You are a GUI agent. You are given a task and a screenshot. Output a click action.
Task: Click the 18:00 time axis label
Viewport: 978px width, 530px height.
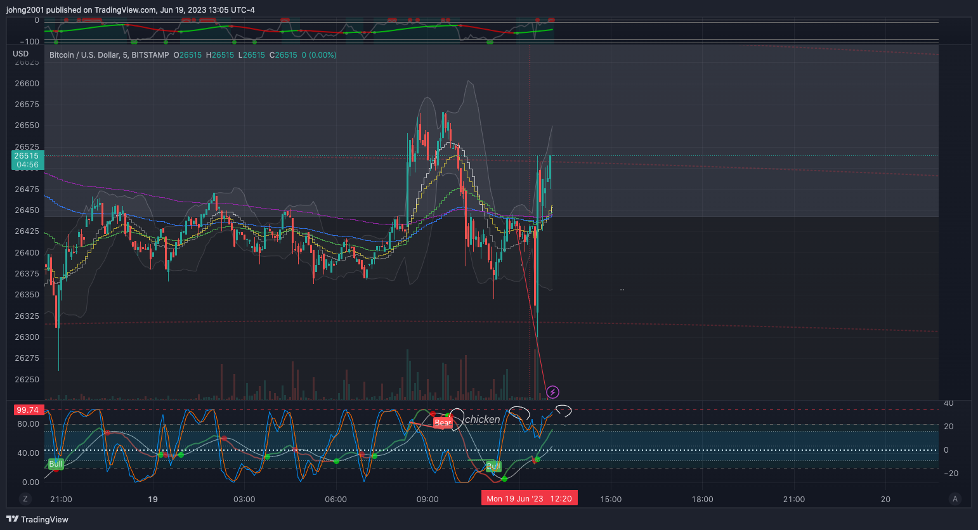point(702,500)
